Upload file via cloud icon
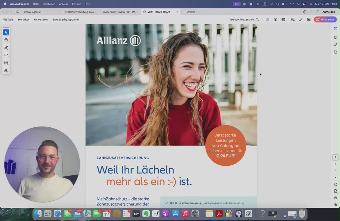This screenshot has width=340, height=221. 275,20
